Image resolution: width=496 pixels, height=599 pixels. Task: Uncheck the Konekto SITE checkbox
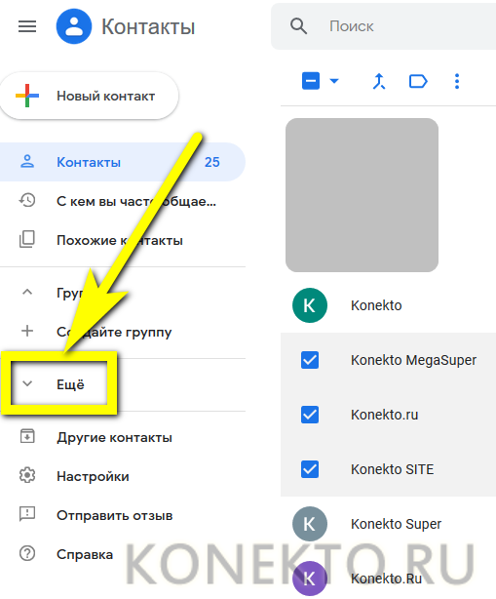tap(310, 469)
